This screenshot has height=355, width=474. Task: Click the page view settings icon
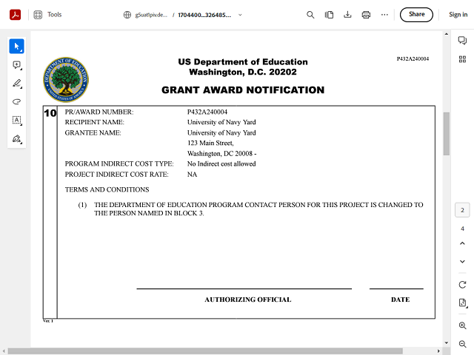[x=329, y=15]
